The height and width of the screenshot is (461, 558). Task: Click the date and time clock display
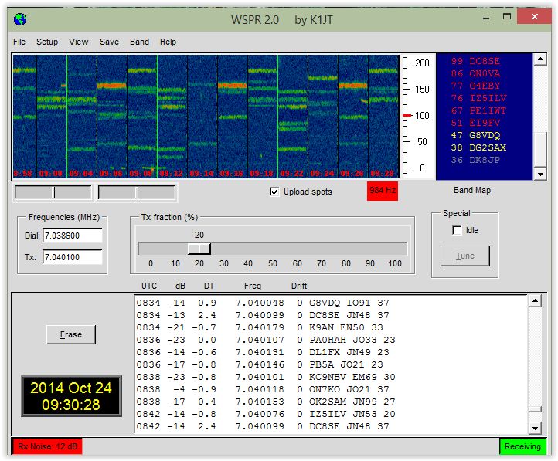click(71, 396)
